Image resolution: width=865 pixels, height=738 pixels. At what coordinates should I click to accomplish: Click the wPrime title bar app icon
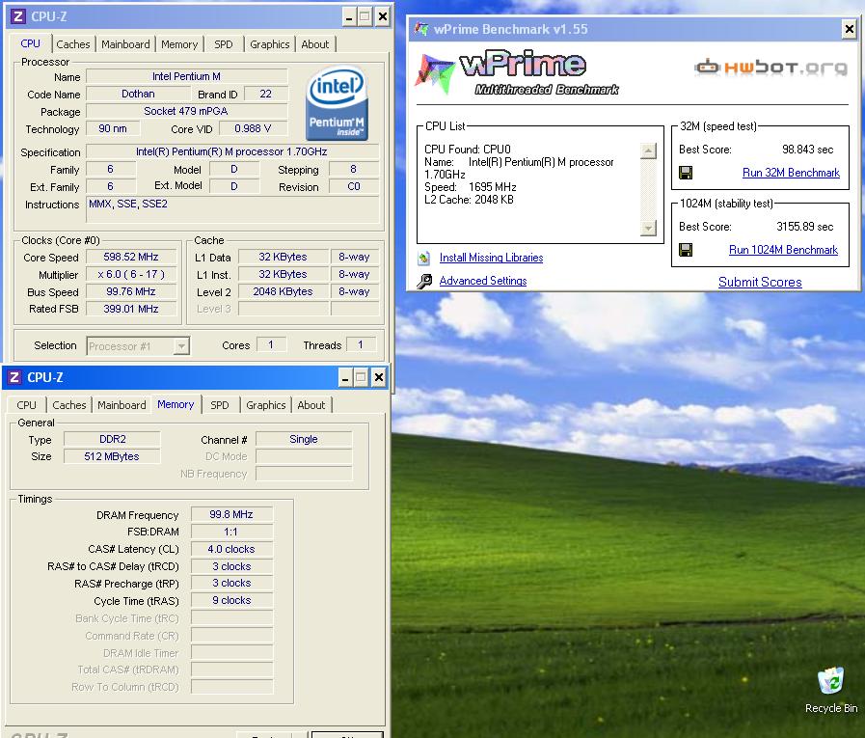[x=421, y=29]
